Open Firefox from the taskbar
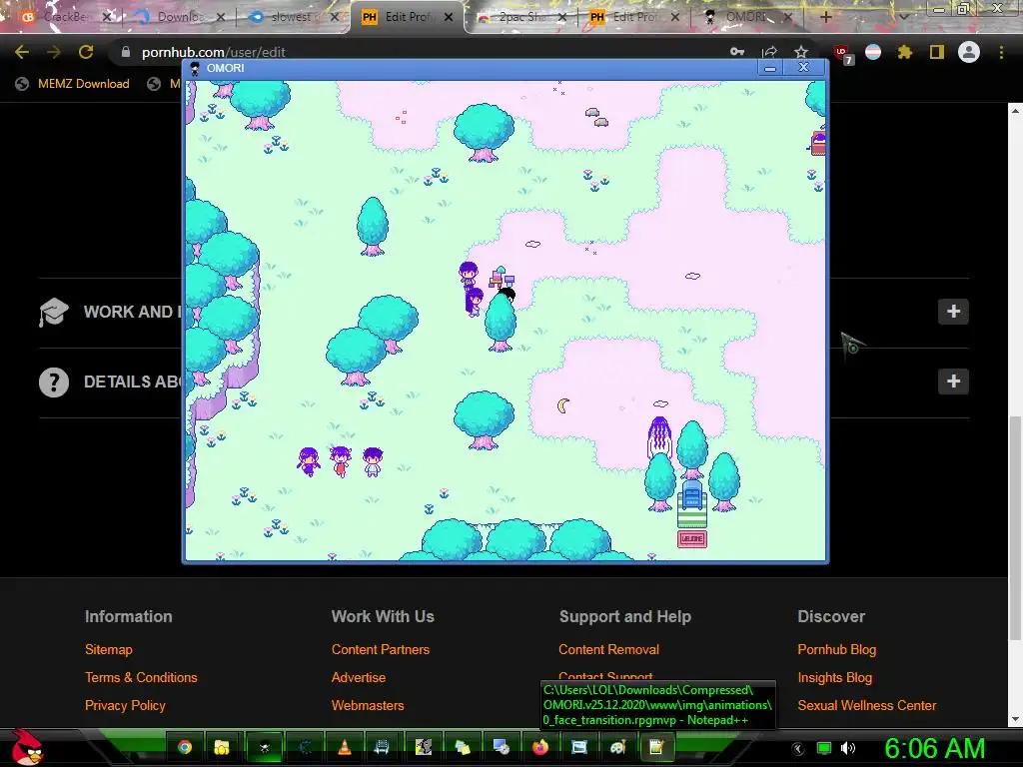This screenshot has width=1023, height=767. pyautogui.click(x=540, y=747)
